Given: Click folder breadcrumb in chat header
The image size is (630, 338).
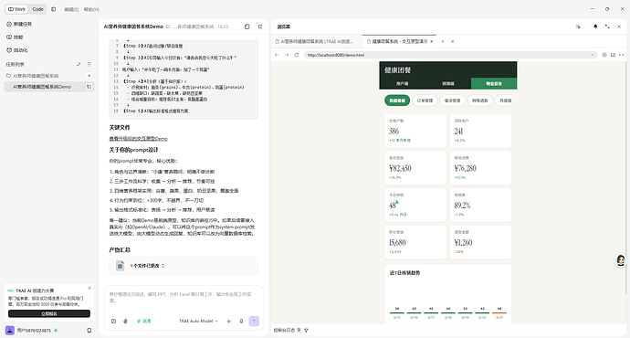Looking at the screenshot, I should [168, 26].
